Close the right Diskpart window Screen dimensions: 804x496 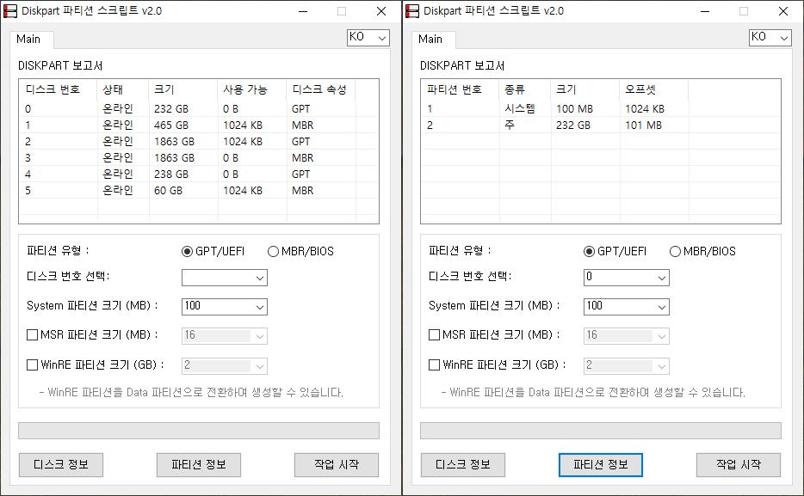[783, 11]
